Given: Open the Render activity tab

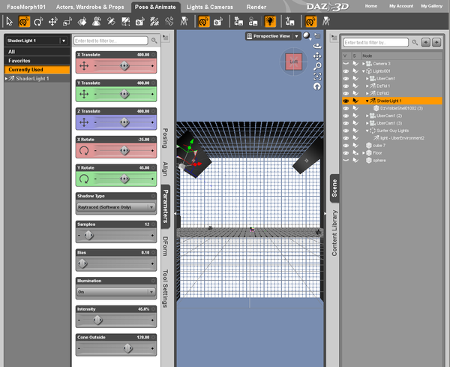Looking at the screenshot, I should pyautogui.click(x=256, y=7).
